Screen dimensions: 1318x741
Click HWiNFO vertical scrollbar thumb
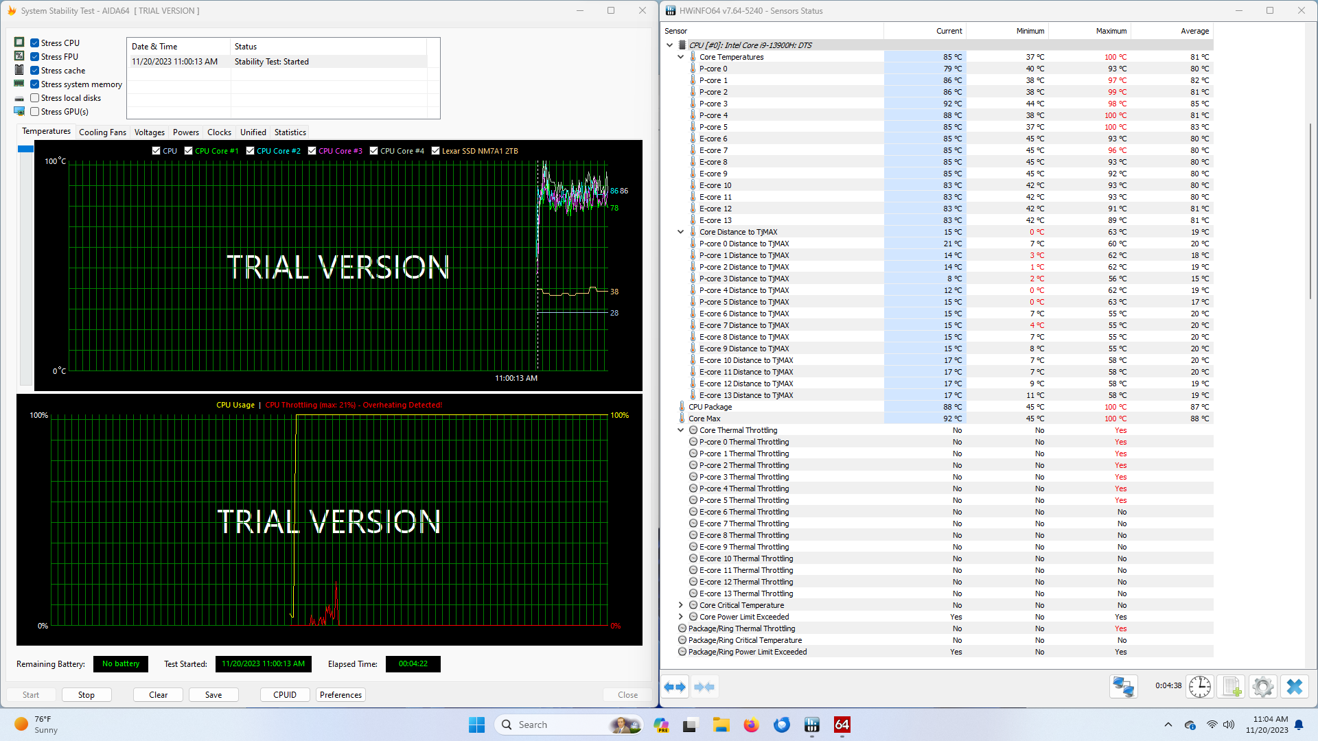tap(1310, 211)
